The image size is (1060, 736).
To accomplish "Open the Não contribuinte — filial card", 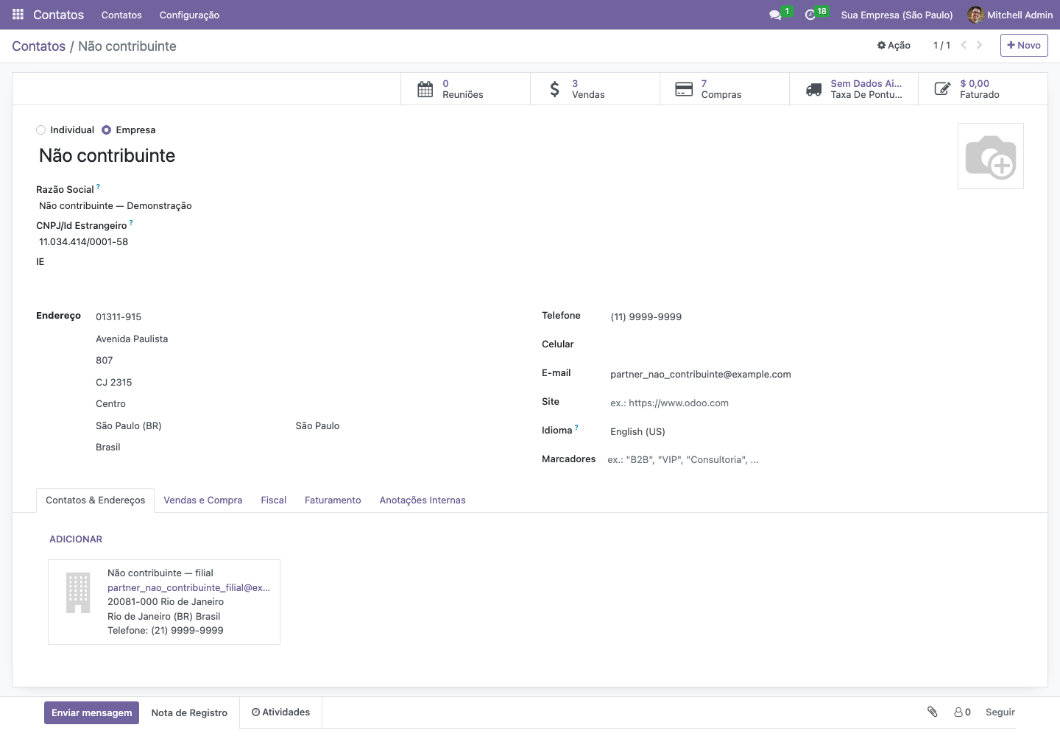I will (x=164, y=602).
